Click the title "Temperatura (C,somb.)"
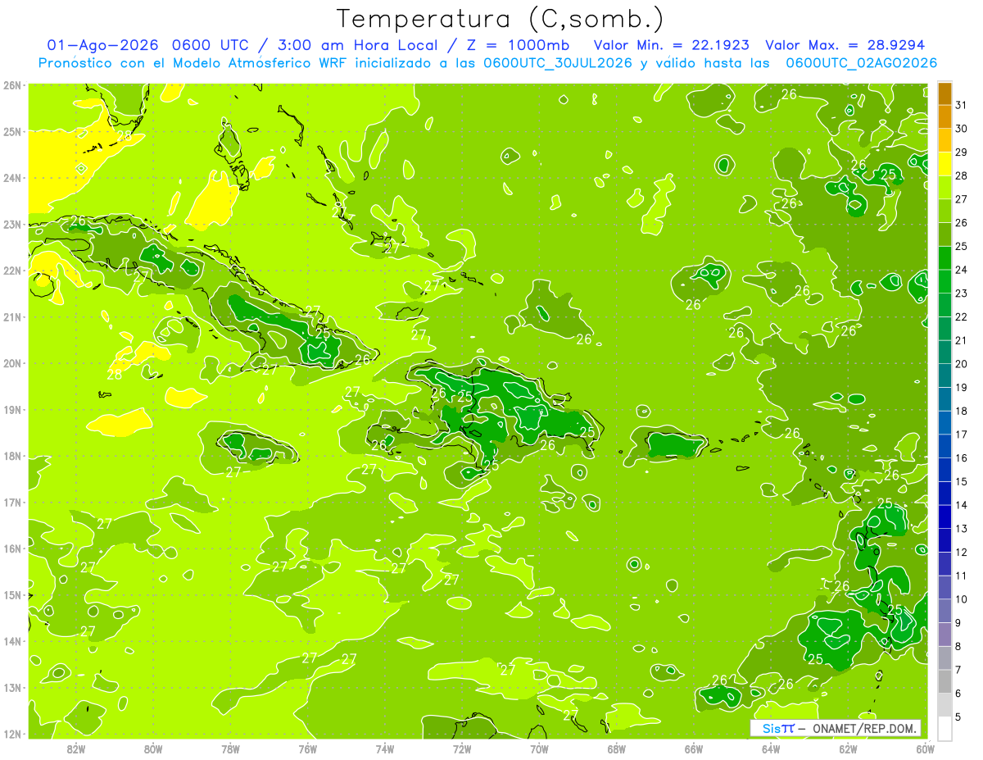Screen dimensions: 983x760 coord(500,18)
